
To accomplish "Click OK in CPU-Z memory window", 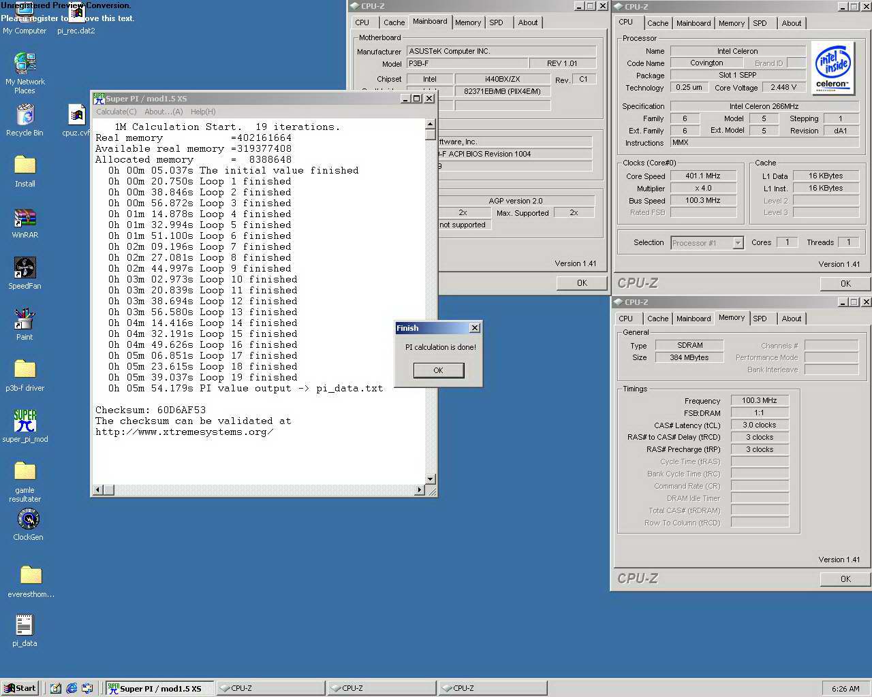I will coord(845,579).
